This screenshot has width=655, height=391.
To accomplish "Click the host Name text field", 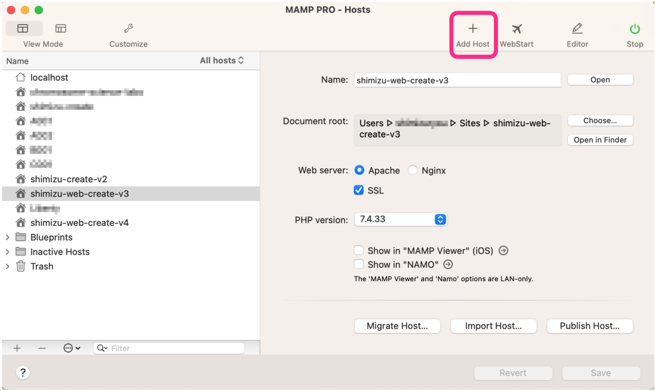I will pyautogui.click(x=457, y=80).
